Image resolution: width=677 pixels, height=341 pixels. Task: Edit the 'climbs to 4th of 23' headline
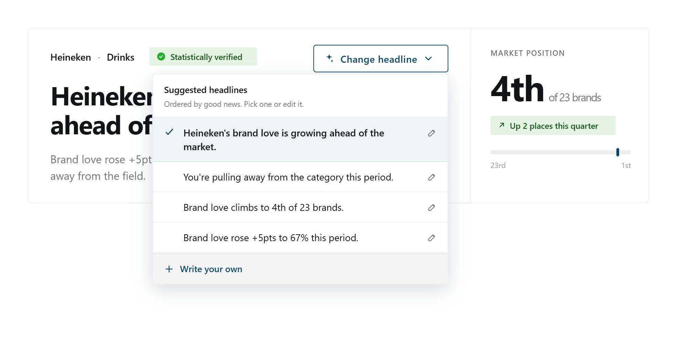(x=431, y=207)
